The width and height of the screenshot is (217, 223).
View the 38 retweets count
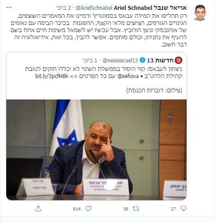tap(126, 209)
